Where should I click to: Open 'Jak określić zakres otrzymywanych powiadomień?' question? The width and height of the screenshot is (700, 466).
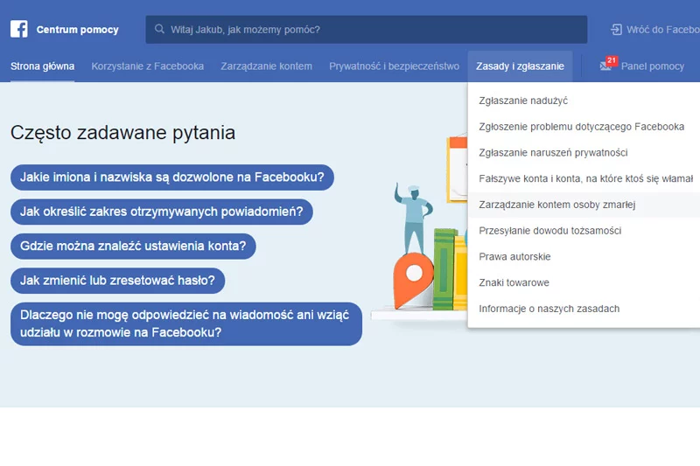coord(162,212)
